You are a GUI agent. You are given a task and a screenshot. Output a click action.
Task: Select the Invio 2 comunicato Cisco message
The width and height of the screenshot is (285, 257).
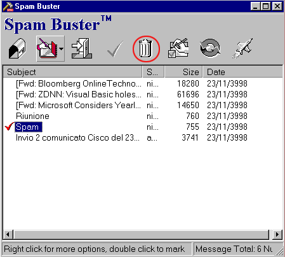point(77,137)
